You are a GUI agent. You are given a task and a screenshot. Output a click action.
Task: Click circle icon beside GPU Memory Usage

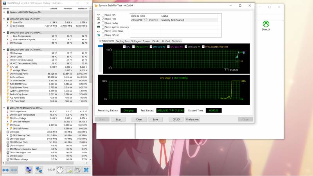[8, 159]
